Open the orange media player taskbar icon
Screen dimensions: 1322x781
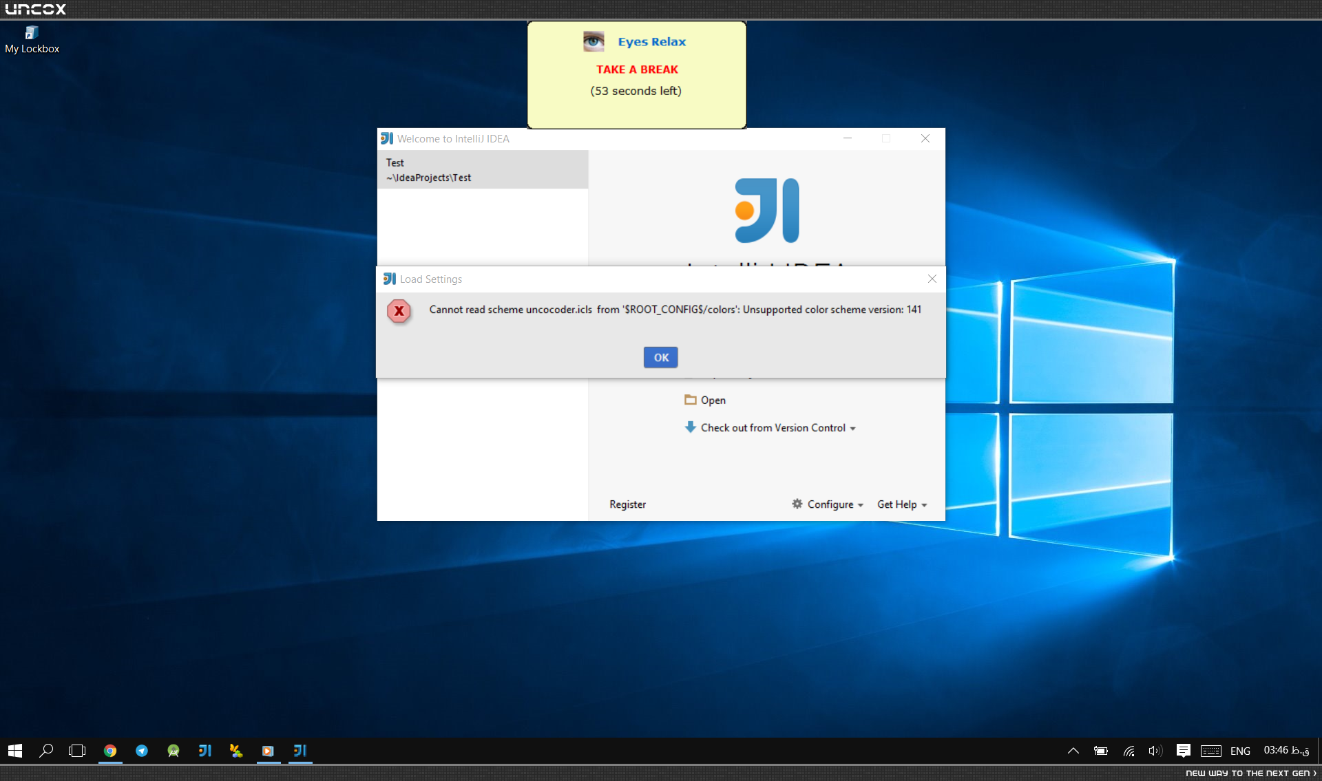click(x=268, y=751)
